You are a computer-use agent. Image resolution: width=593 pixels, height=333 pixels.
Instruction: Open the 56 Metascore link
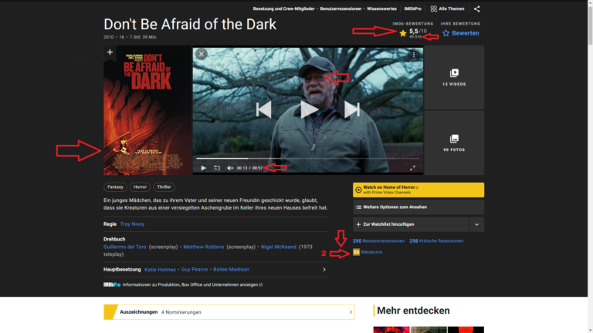[368, 252]
